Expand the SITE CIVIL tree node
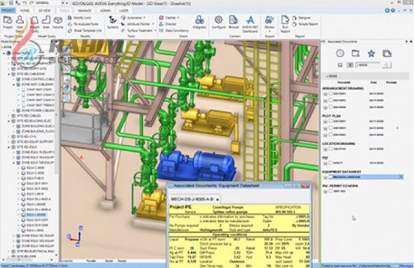Image resolution: width=414 pixels, height=268 pixels. coord(9,137)
